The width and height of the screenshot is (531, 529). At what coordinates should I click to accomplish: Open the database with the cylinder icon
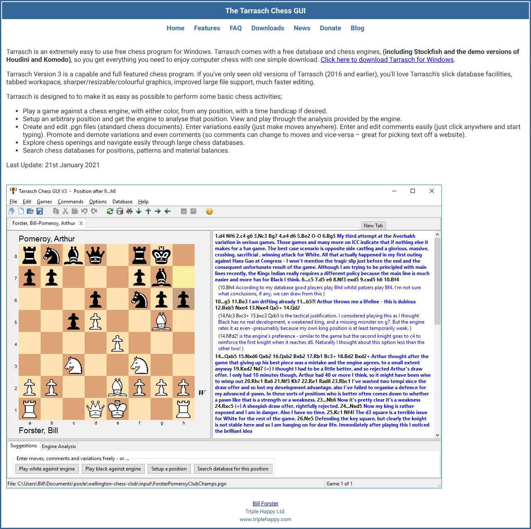[120, 211]
